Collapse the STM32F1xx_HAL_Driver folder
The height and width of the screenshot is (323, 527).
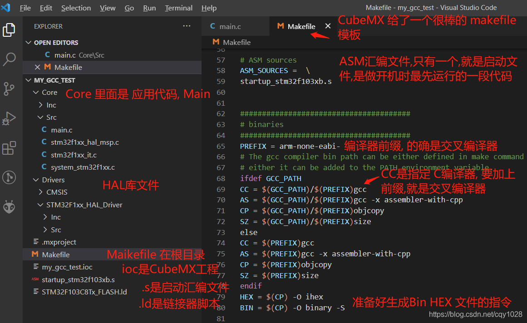(x=40, y=205)
